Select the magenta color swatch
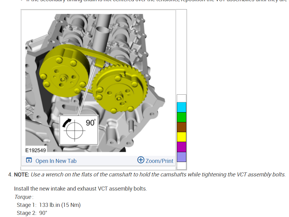Screen dimensions: 289x217 tap(181, 147)
